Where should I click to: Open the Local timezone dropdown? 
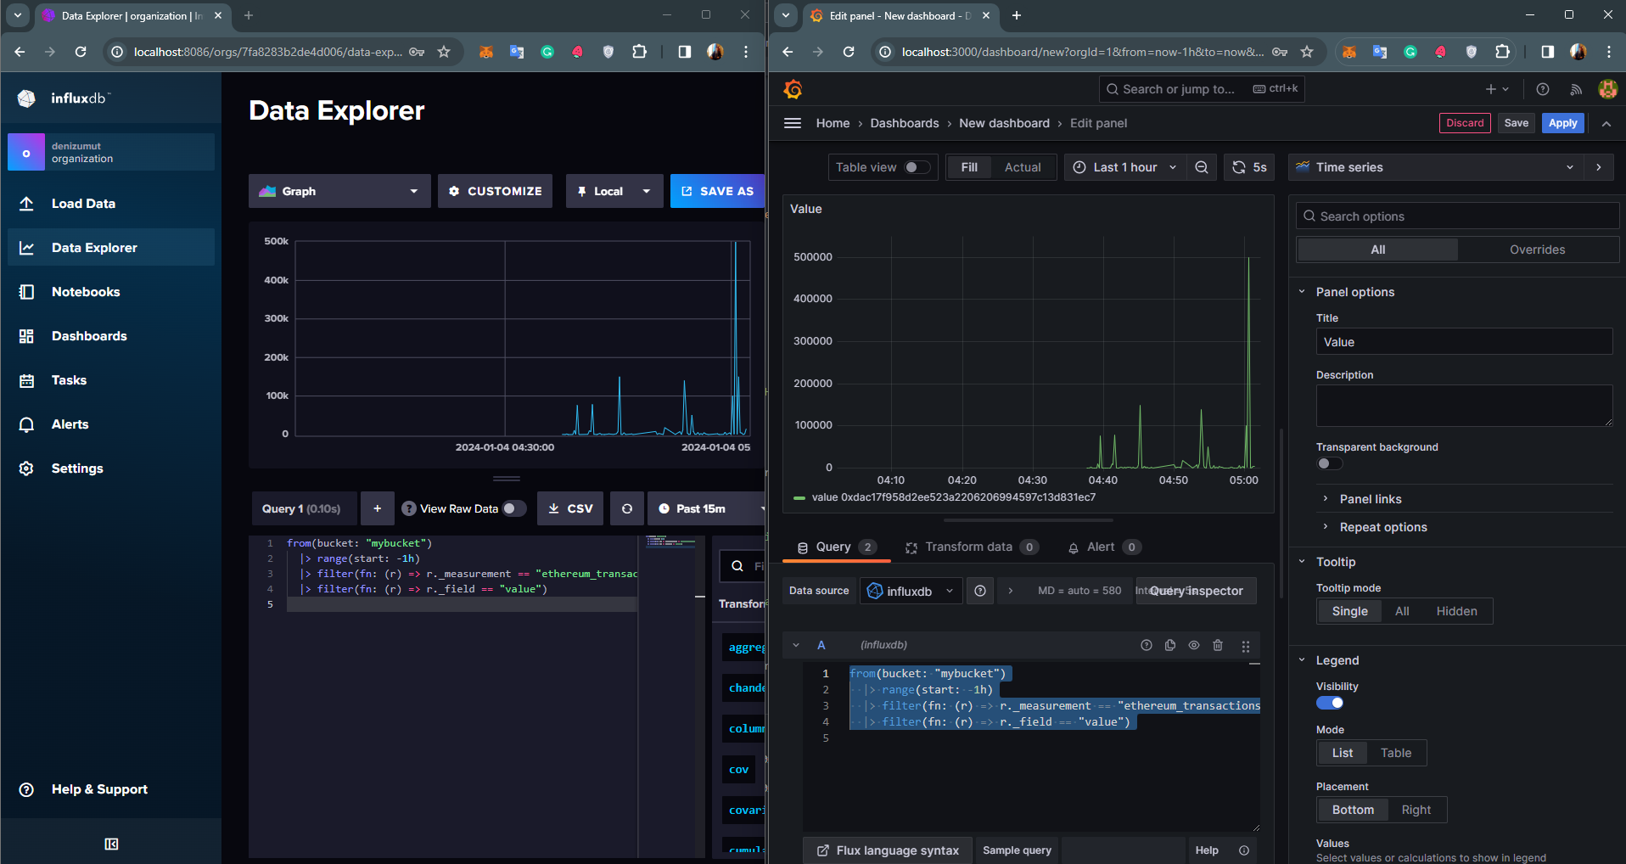614,191
